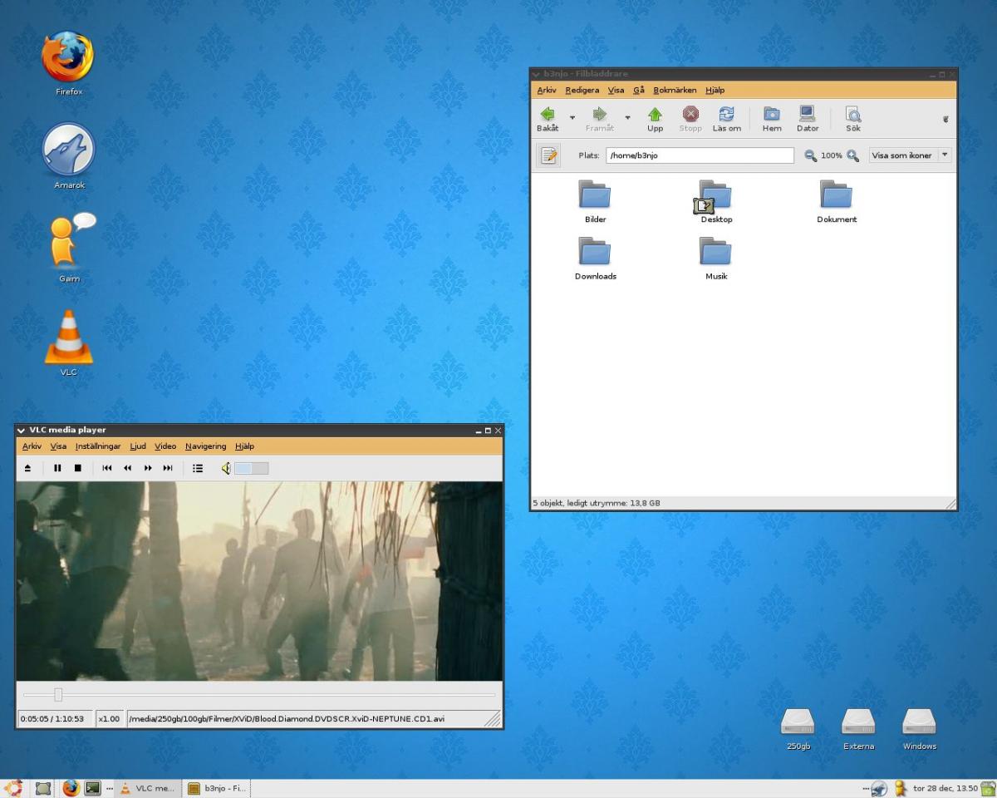Adjust the VLC volume slider

251,469
